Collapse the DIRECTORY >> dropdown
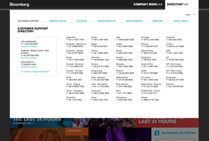The height and width of the screenshot is (141, 209). coord(177,5)
